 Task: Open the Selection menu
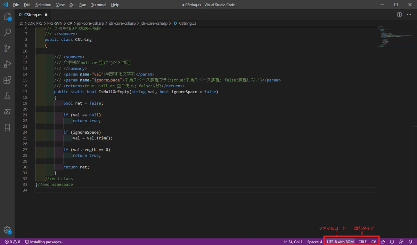pos(43,5)
